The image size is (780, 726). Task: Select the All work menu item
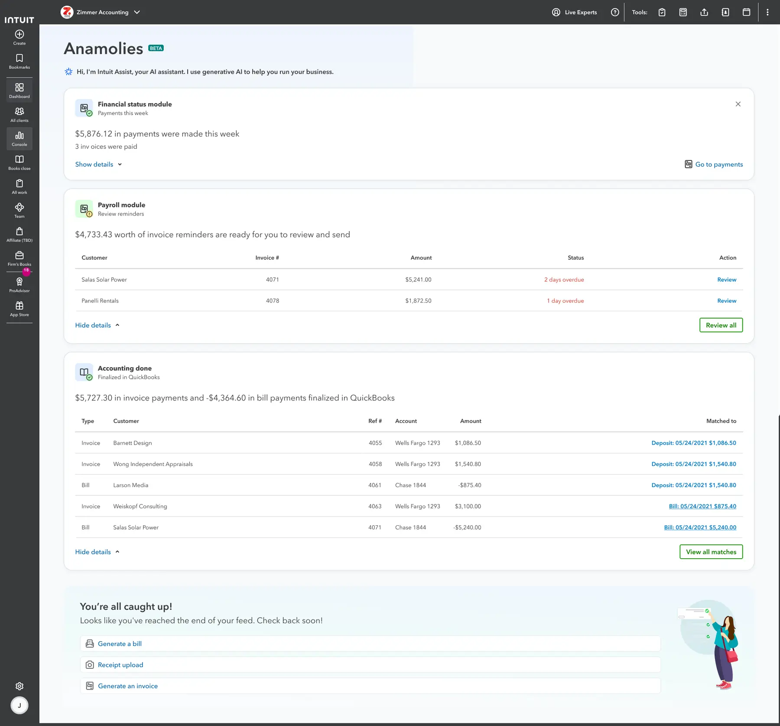coord(19,186)
